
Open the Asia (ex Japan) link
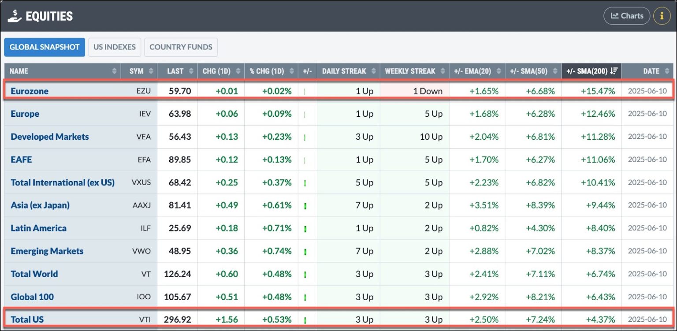pyautogui.click(x=40, y=205)
